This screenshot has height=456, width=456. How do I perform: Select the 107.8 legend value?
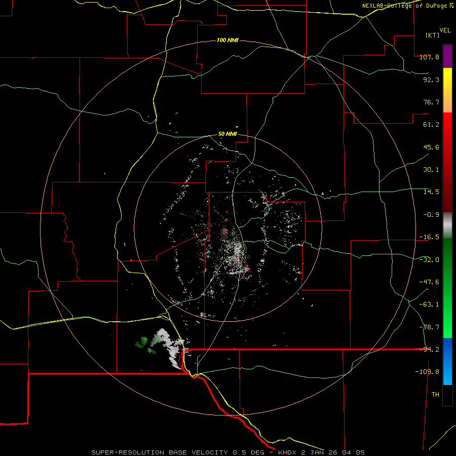[x=429, y=57]
